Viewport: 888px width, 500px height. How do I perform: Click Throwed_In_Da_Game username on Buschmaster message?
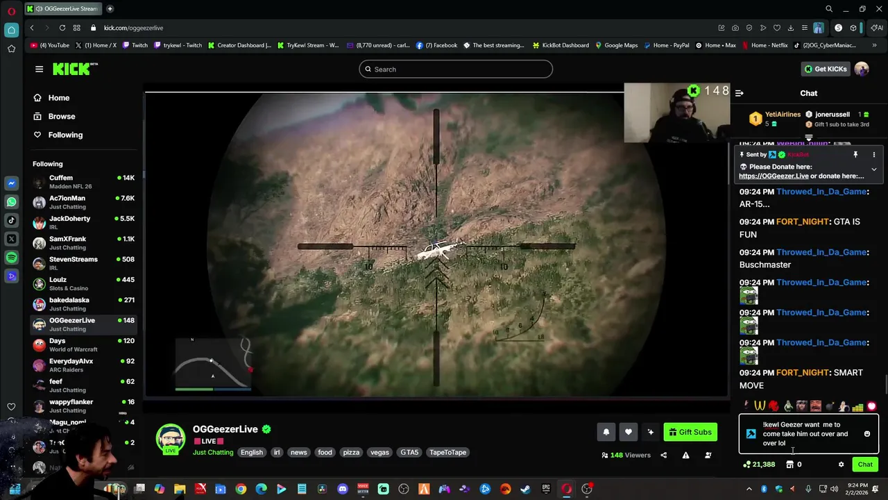click(822, 252)
